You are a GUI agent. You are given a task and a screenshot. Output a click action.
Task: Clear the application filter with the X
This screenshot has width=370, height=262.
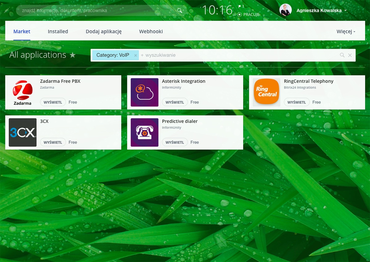(x=350, y=55)
